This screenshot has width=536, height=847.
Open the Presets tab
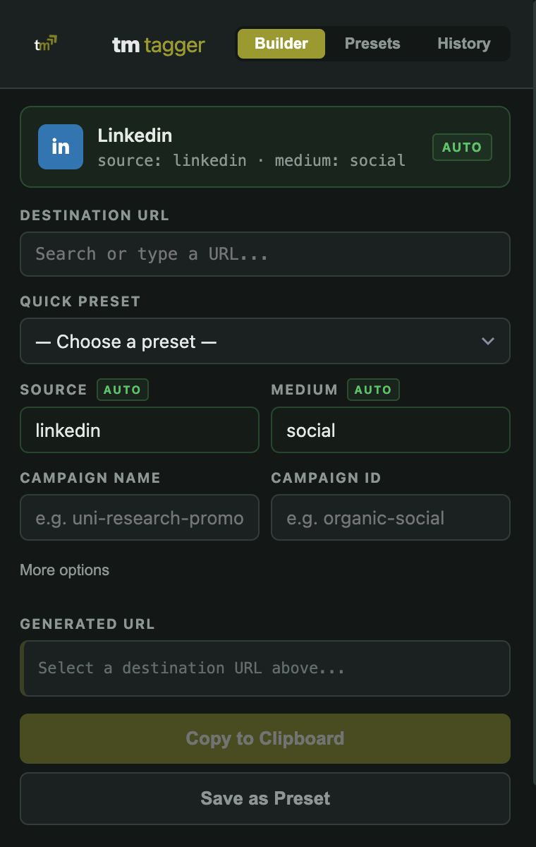(372, 44)
